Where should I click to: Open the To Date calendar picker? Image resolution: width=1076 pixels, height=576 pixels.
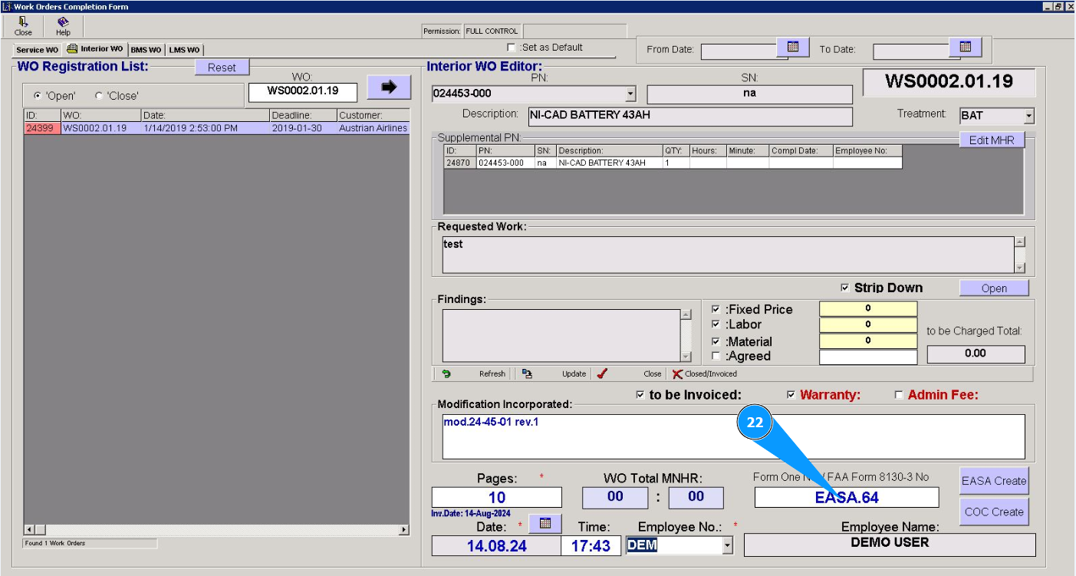965,48
